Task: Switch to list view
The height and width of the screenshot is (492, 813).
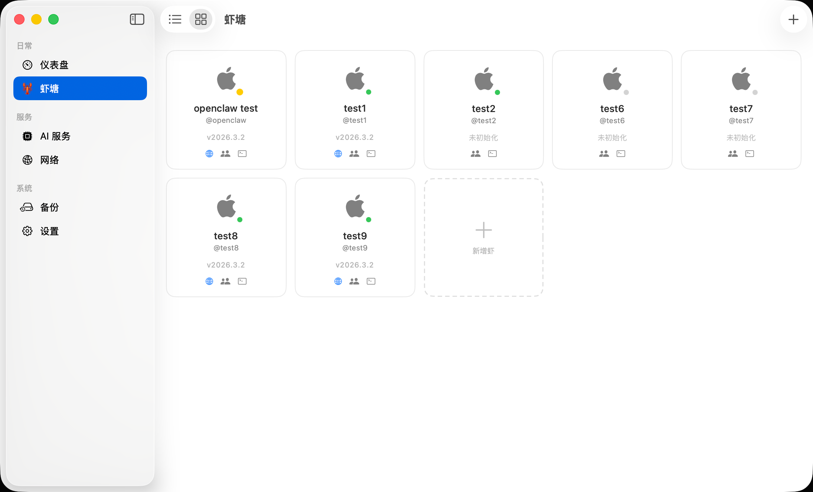Action: (175, 19)
